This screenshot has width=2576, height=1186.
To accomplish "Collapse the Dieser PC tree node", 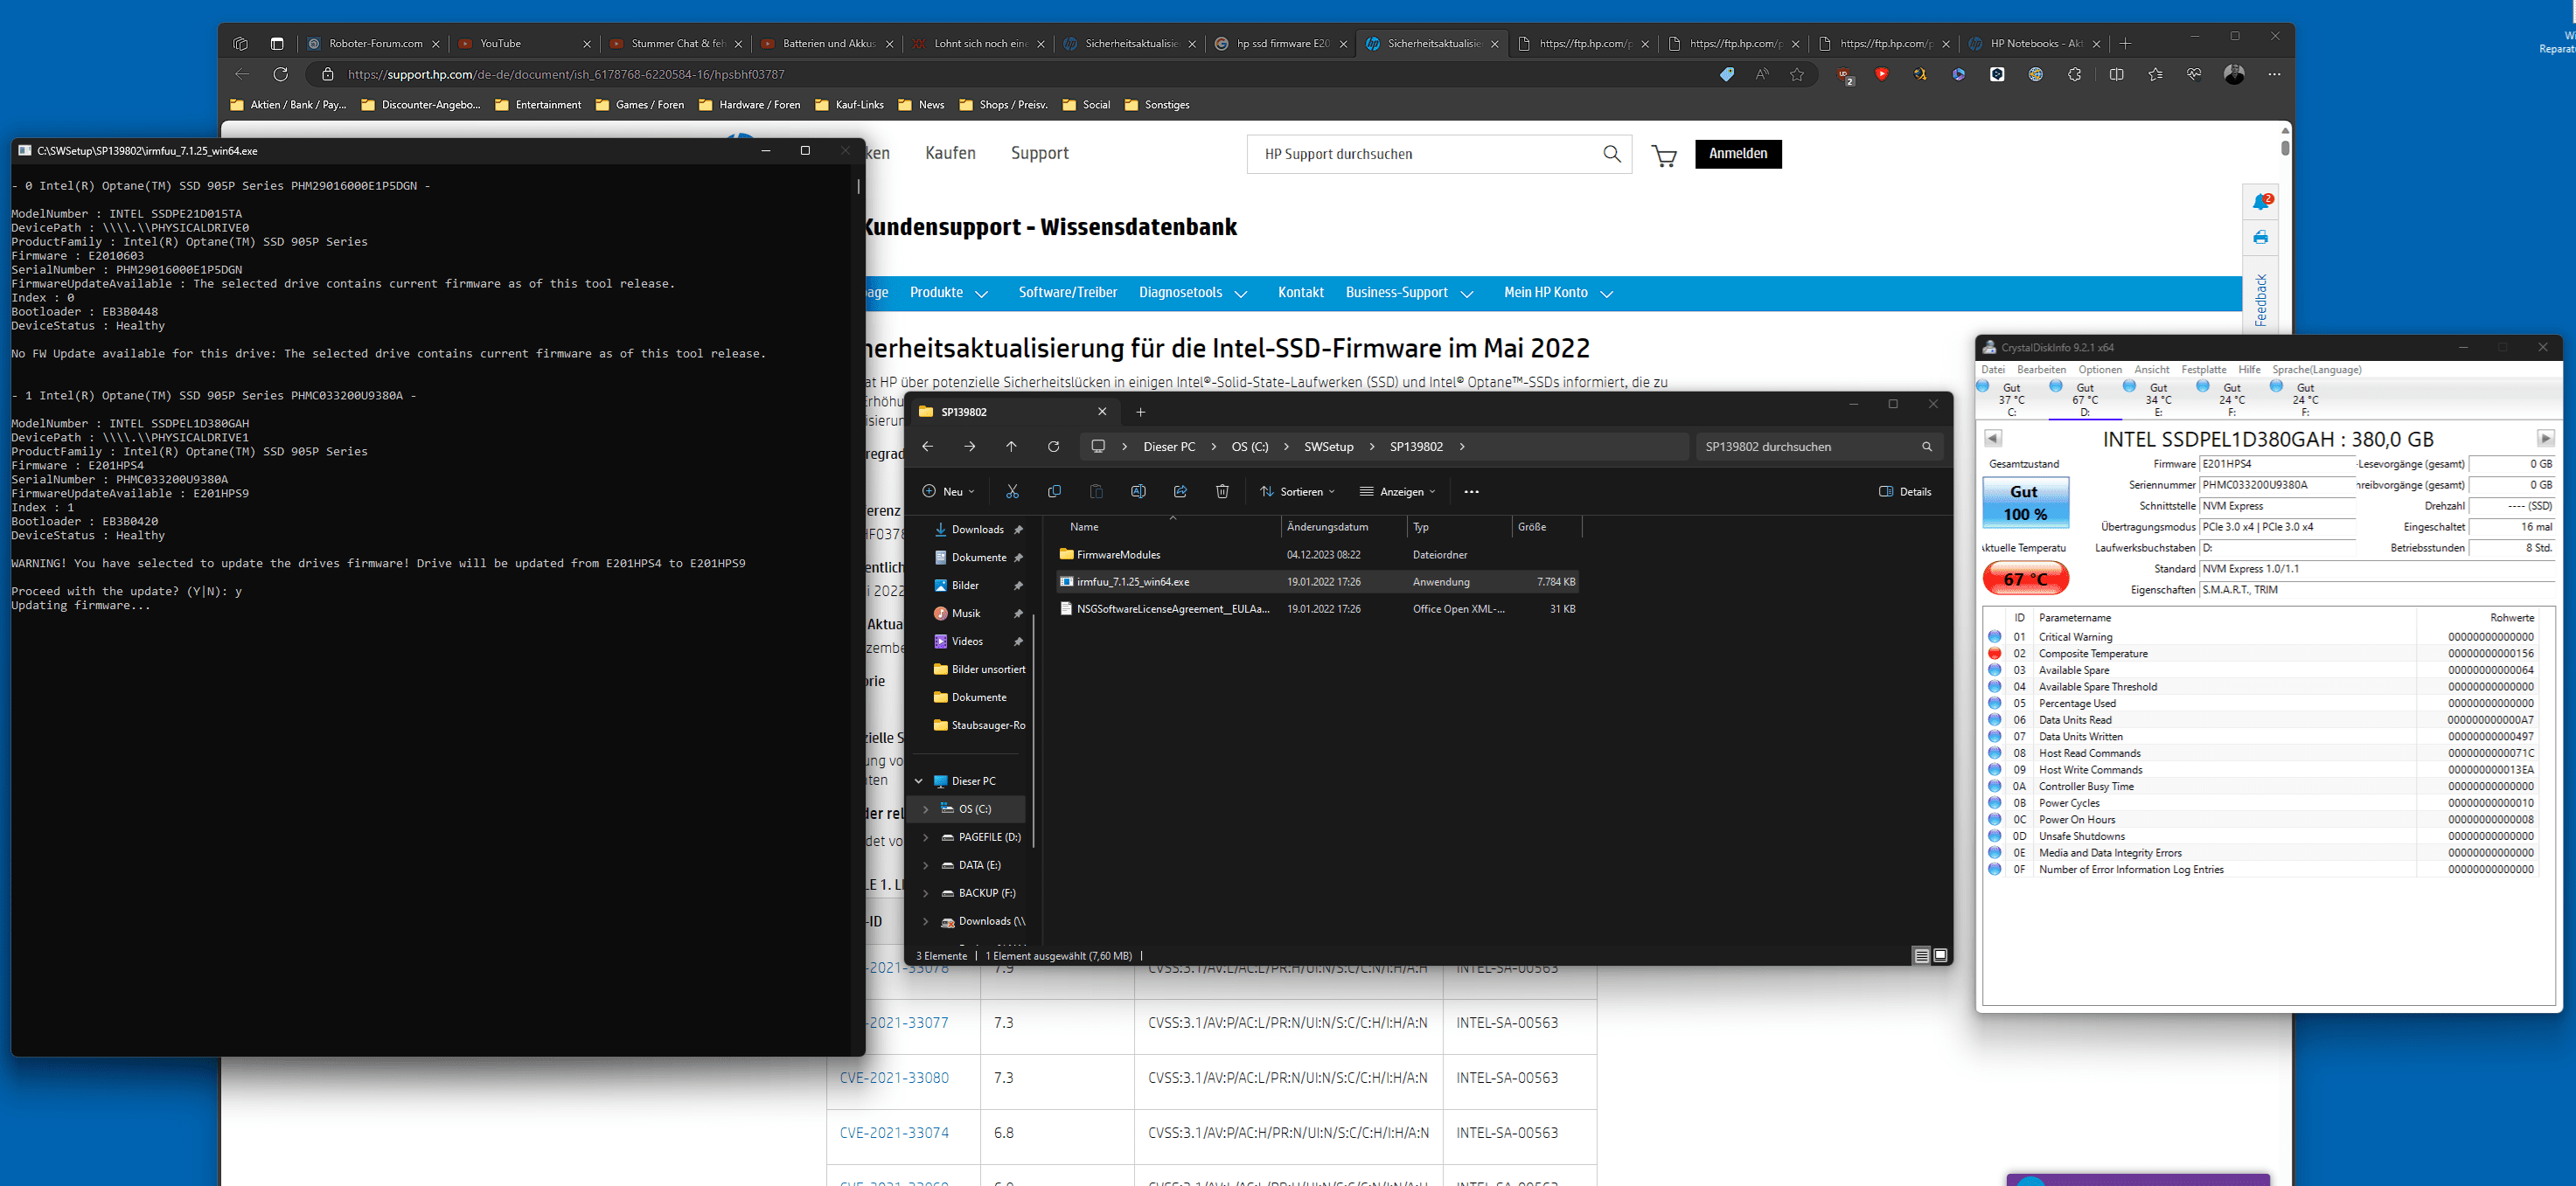I will pos(919,781).
